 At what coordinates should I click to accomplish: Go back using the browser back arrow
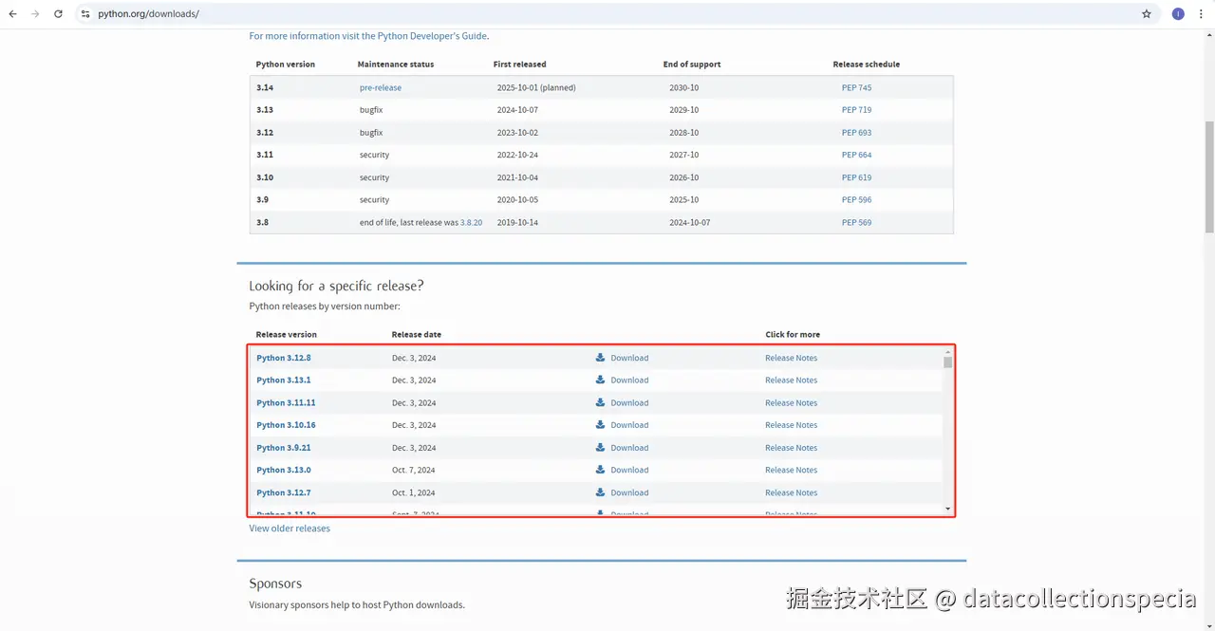pyautogui.click(x=13, y=14)
